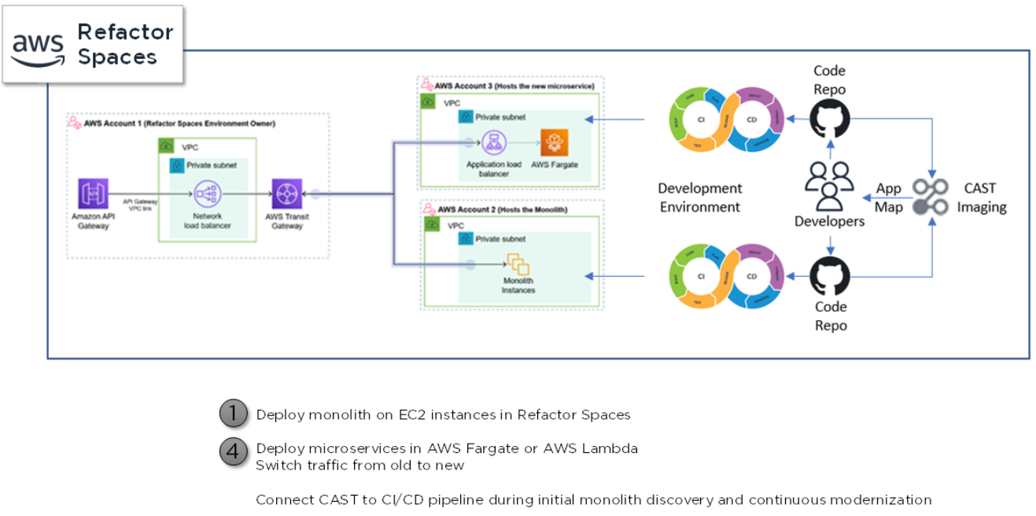Click the Network load balancer icon
This screenshot has height=516, width=1036.
pos(208,193)
